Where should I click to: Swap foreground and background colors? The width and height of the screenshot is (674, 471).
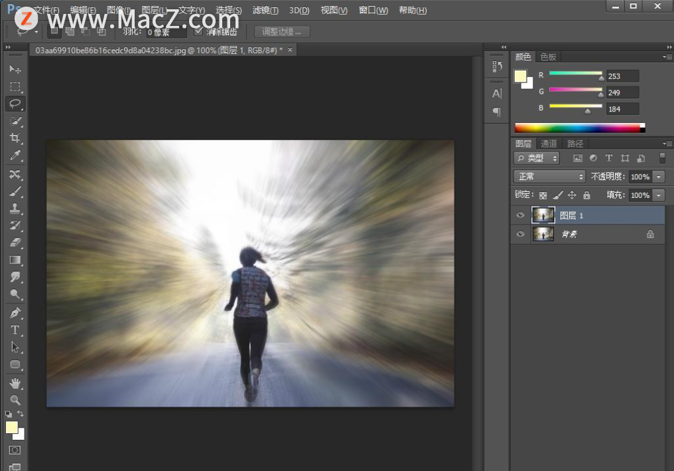[20, 413]
